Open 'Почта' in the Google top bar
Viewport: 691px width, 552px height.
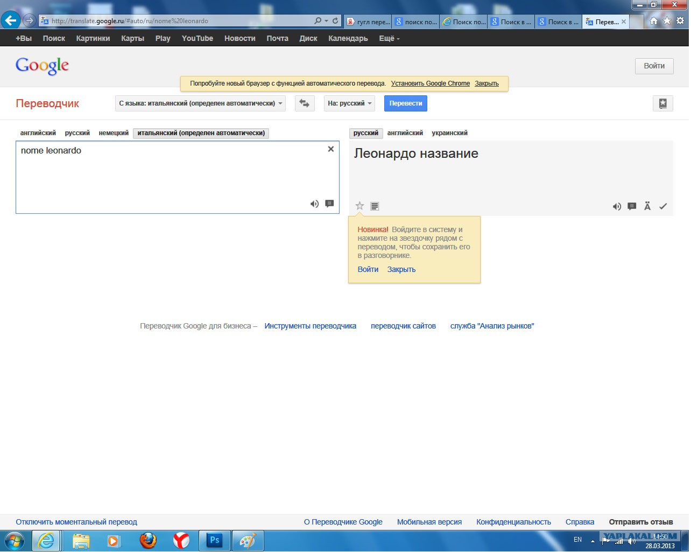277,38
